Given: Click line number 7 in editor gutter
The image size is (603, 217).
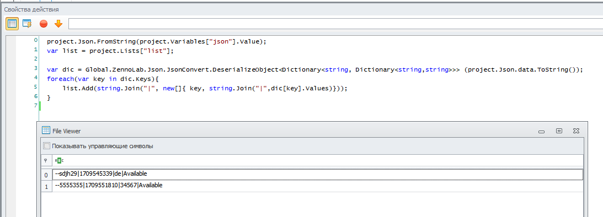Looking at the screenshot, I should [x=36, y=105].
